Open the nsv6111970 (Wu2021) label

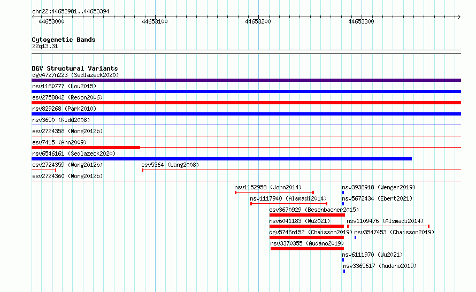[372, 255]
